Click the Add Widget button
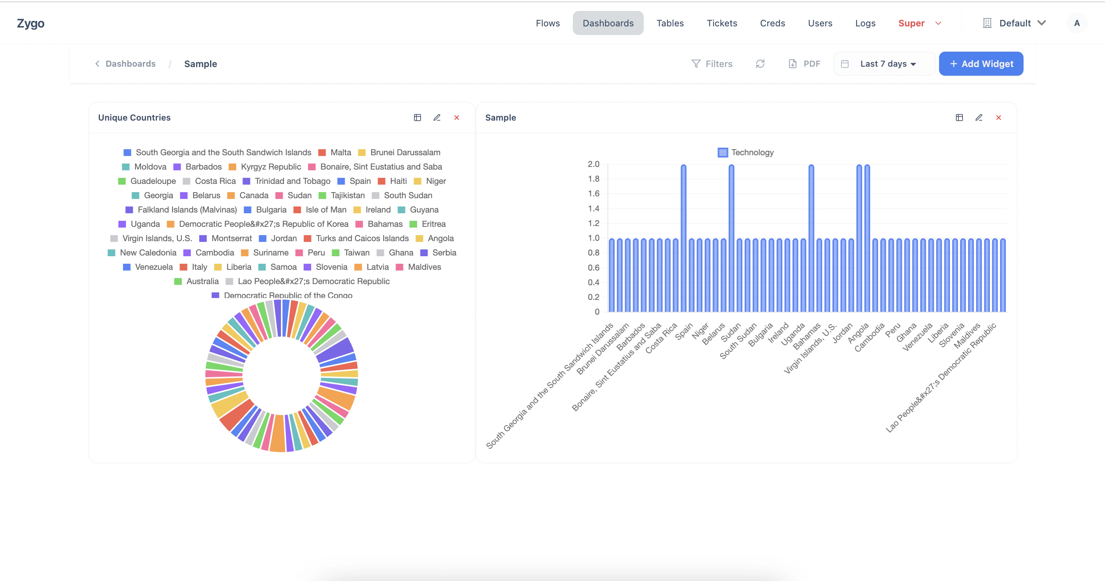Image resolution: width=1105 pixels, height=581 pixels. (x=981, y=64)
